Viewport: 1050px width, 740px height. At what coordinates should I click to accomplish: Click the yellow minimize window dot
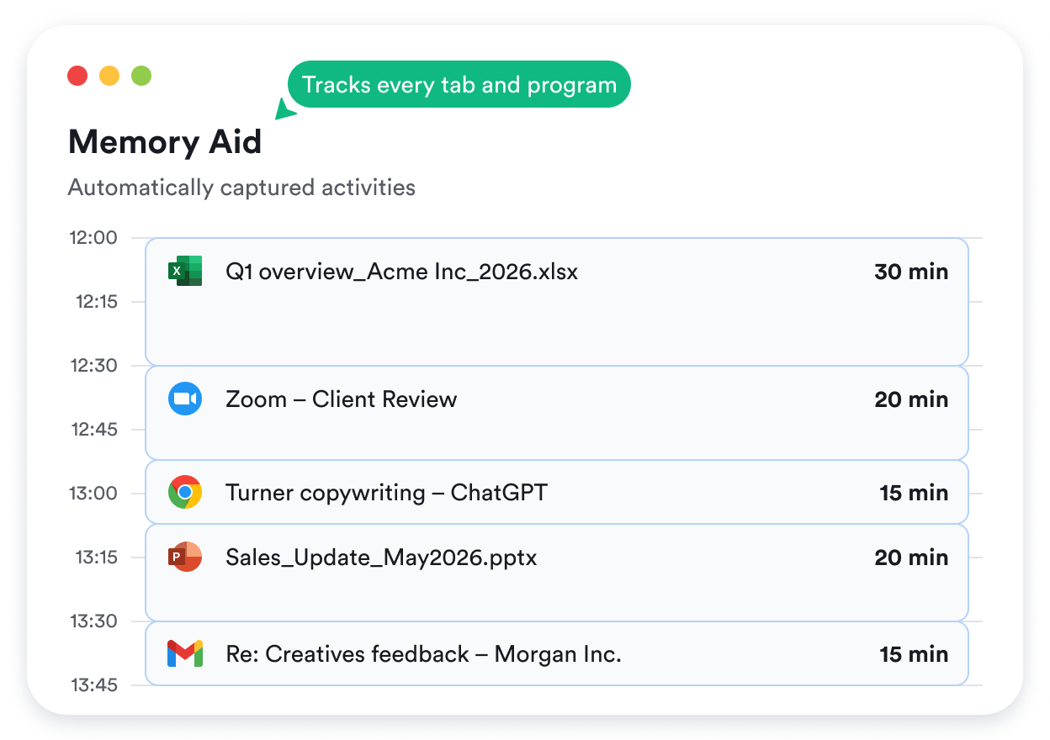point(109,76)
